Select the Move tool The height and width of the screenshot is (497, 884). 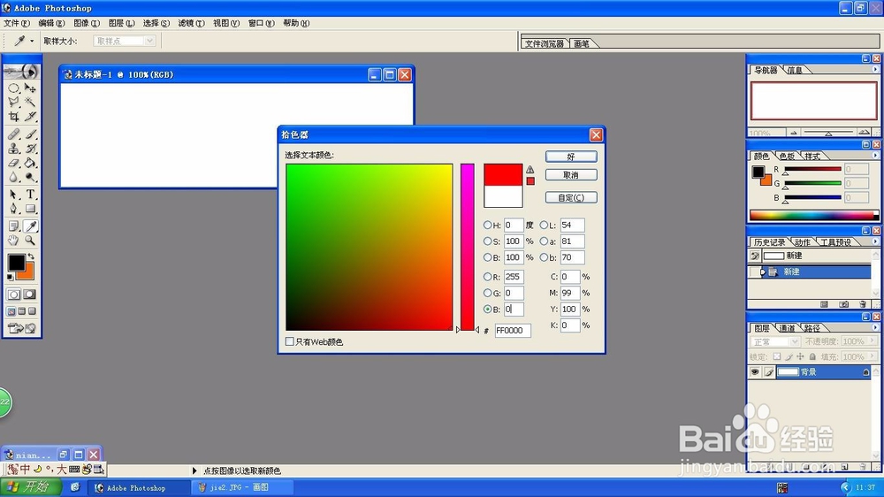[30, 88]
